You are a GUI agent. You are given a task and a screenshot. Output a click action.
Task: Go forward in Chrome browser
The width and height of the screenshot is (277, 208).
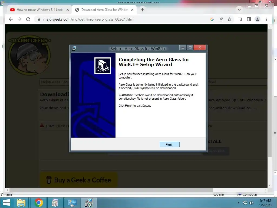pos(19,19)
